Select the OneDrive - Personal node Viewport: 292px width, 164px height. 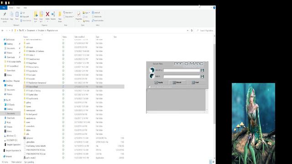[x=12, y=81]
